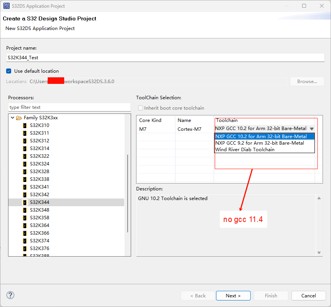Click the Browse button
Screen dimensions: 331x307
(x=307, y=82)
